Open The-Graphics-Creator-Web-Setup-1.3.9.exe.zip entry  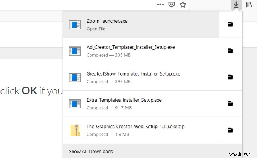pos(141,130)
